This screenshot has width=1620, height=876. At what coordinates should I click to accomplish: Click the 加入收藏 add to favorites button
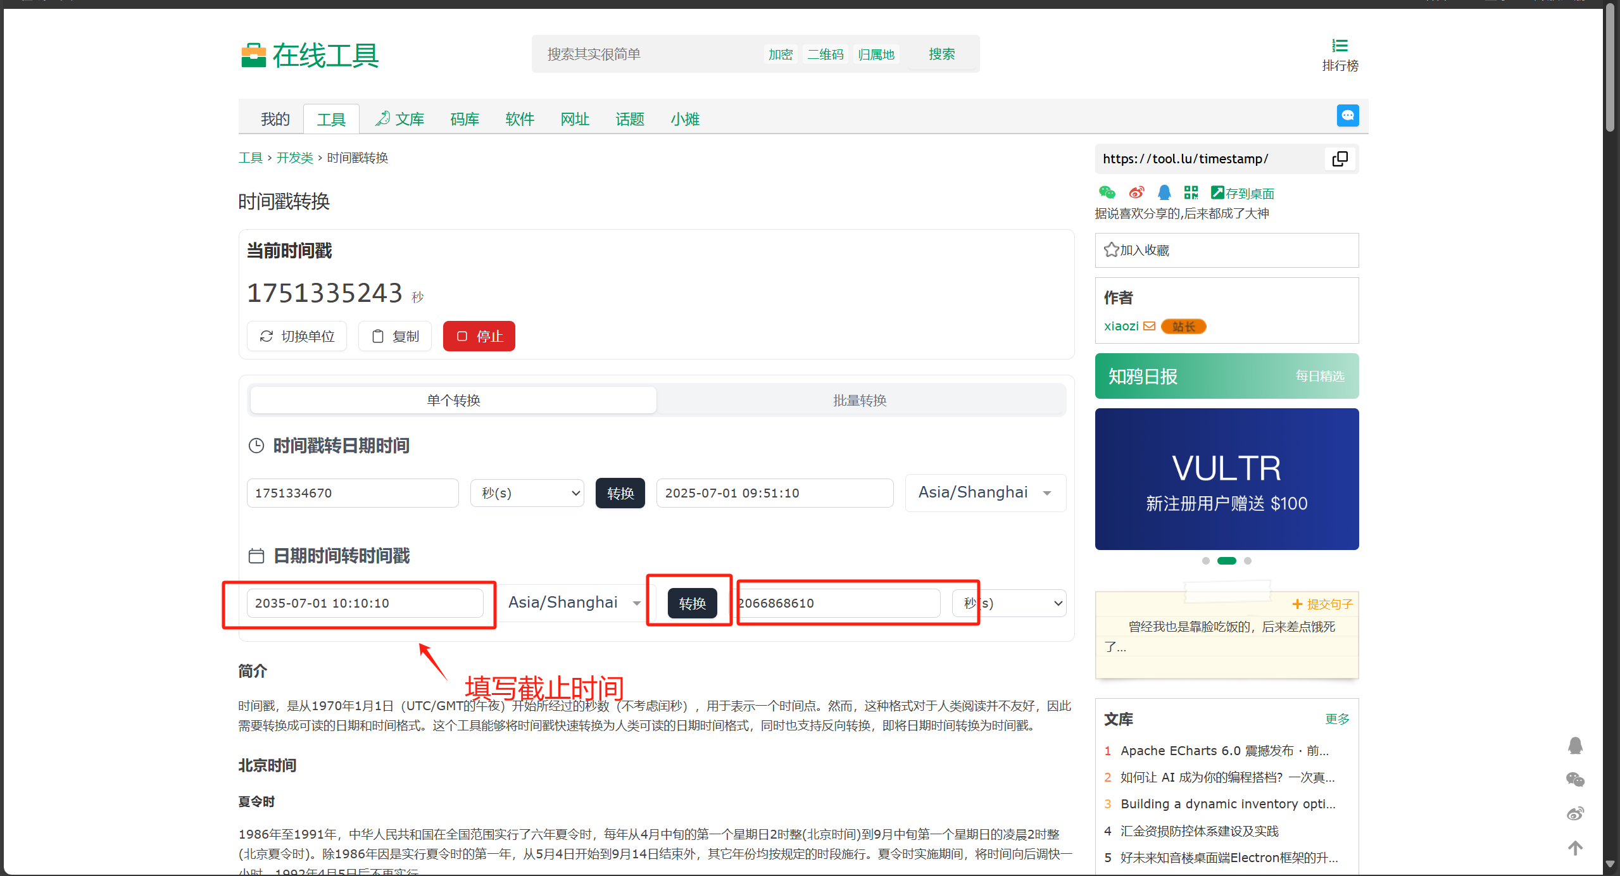1226,251
